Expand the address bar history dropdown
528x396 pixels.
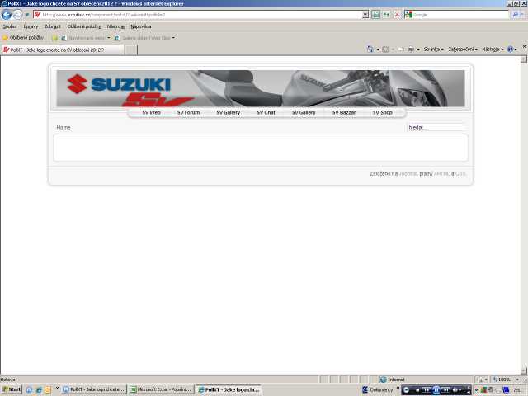tap(365, 15)
